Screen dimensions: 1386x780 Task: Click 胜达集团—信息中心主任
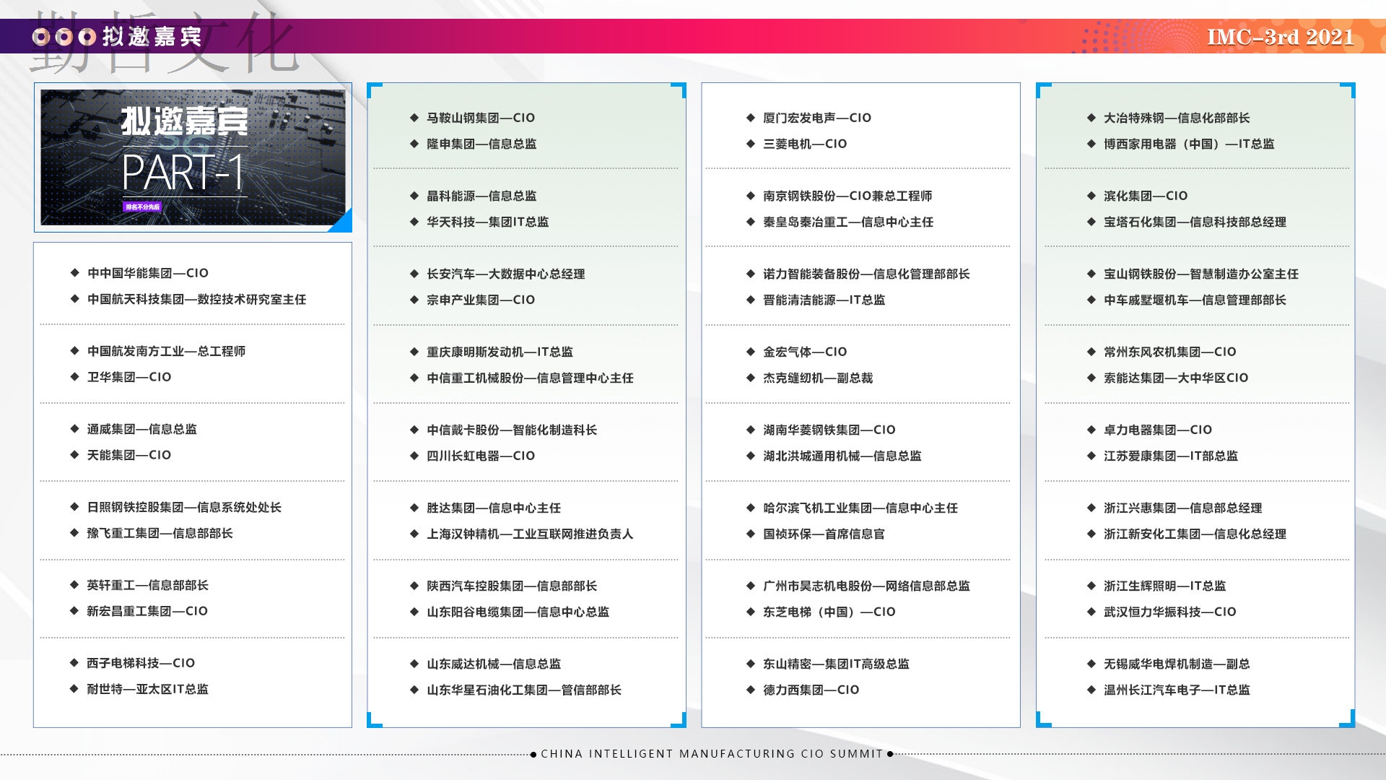[494, 508]
